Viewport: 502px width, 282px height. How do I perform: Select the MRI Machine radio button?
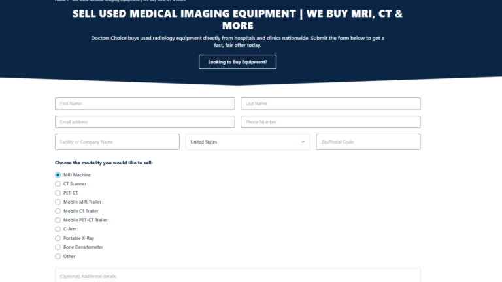[x=58, y=175]
